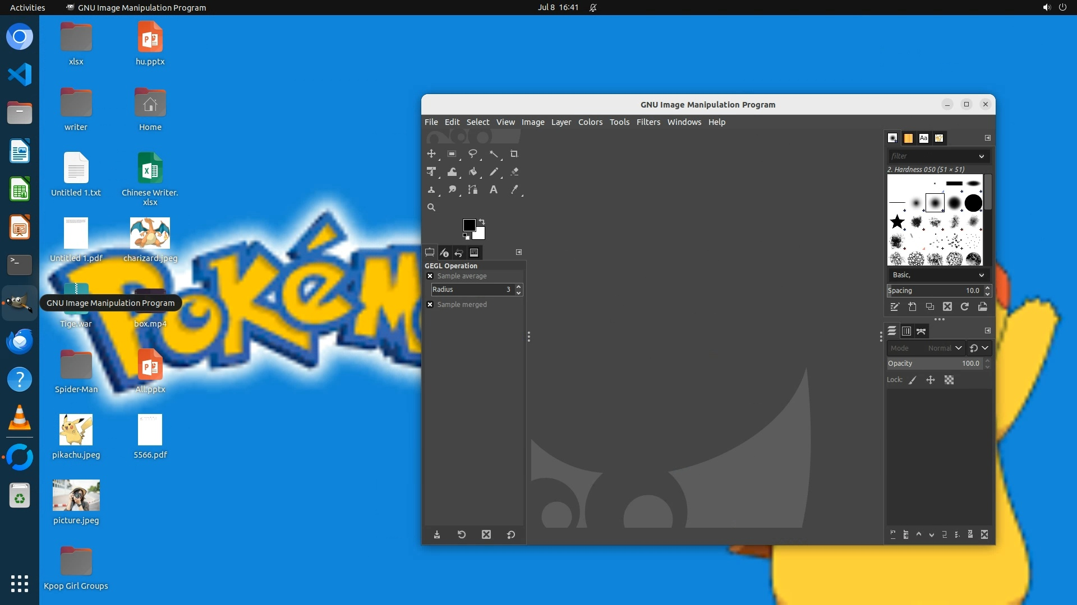
Task: Toggle the Sample average checkbox
Action: tap(430, 276)
